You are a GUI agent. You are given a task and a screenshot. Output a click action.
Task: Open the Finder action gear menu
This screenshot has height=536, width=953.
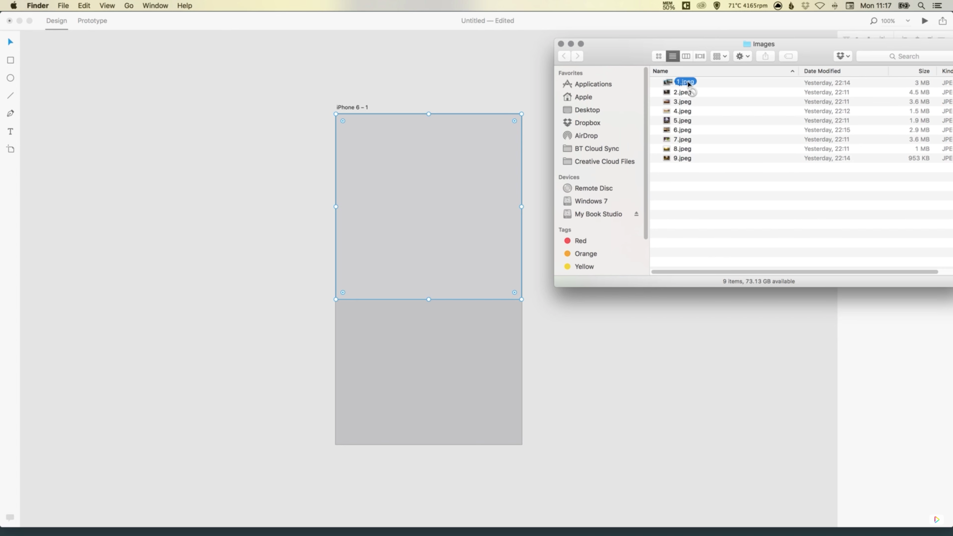click(741, 56)
